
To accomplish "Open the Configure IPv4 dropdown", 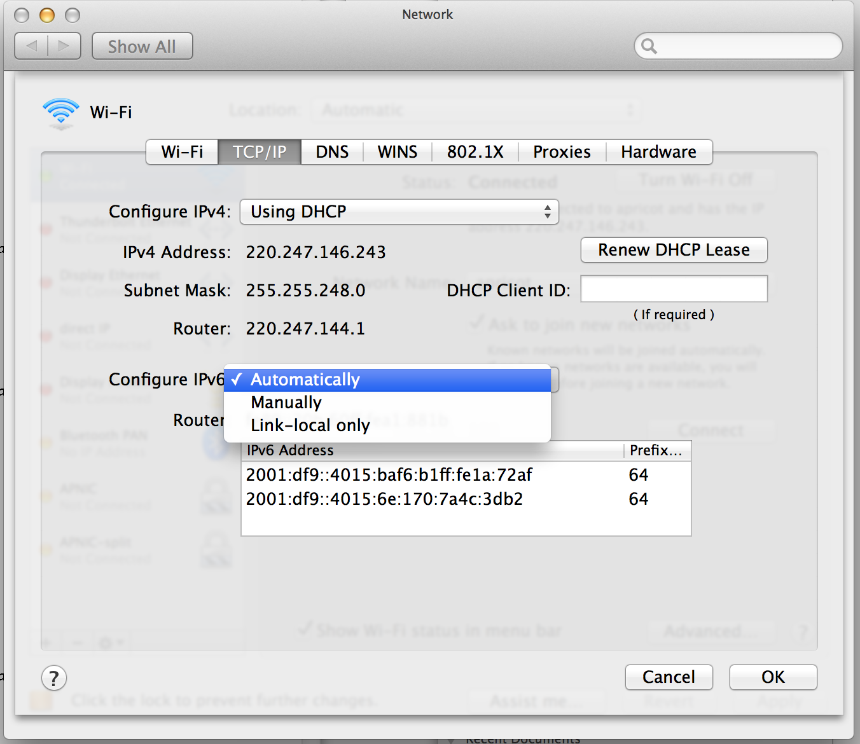I will (x=399, y=212).
